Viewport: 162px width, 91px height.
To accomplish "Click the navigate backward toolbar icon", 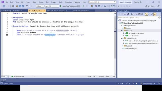I will [x=4, y=6].
